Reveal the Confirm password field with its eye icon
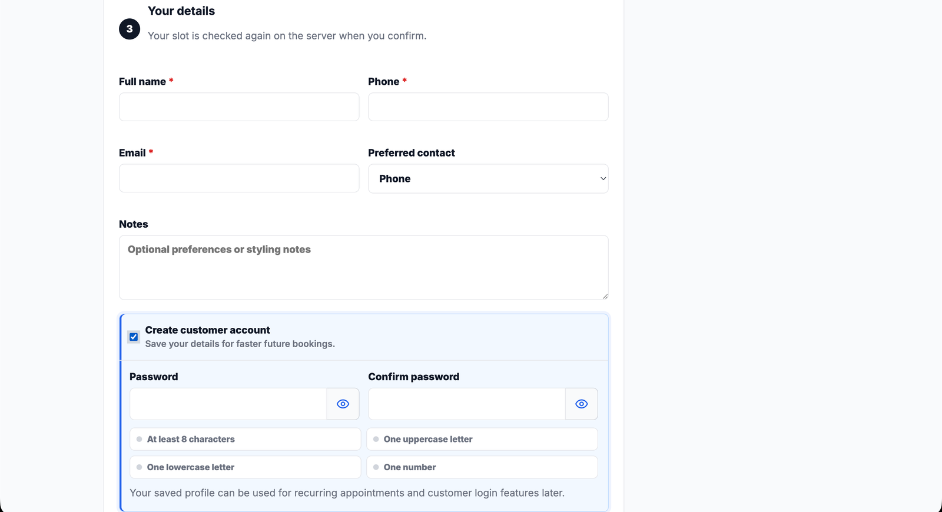 click(x=581, y=404)
